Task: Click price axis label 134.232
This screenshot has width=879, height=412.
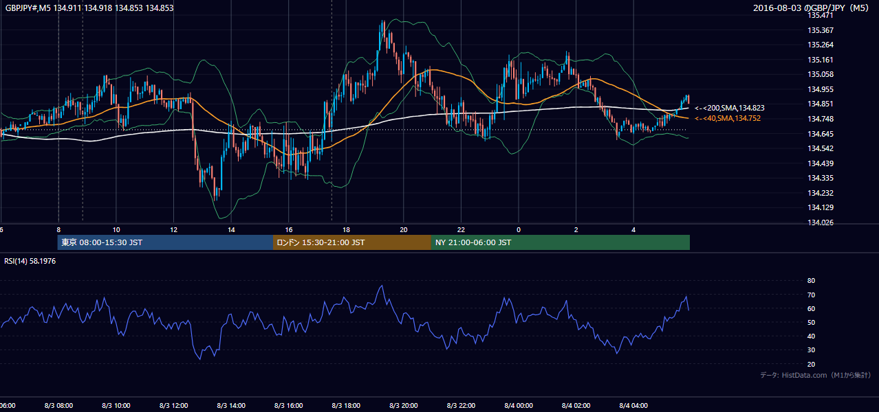Action: (820, 193)
